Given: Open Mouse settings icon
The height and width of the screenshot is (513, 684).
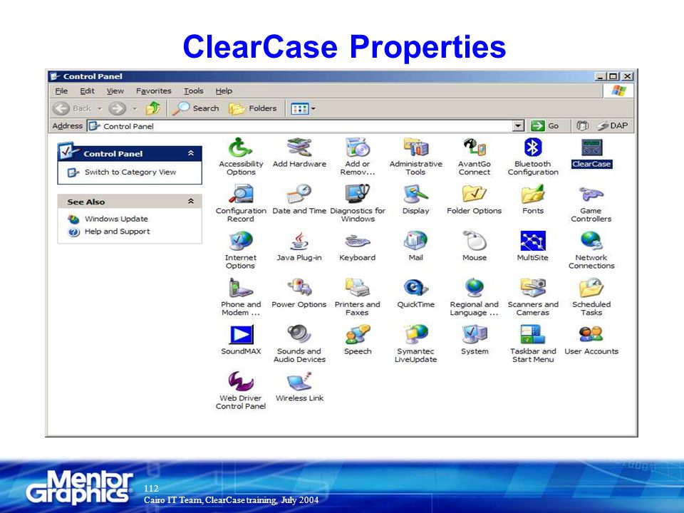Looking at the screenshot, I should [x=475, y=241].
